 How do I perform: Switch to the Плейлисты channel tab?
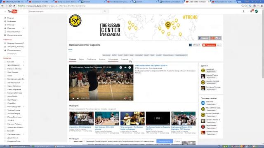[91, 59]
